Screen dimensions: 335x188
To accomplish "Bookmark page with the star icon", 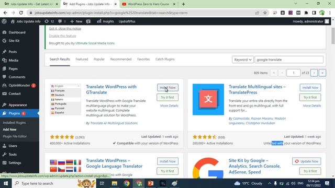I will pos(265,13).
